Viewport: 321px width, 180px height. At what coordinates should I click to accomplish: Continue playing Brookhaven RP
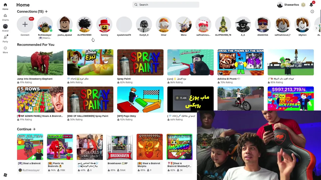pos(120,147)
